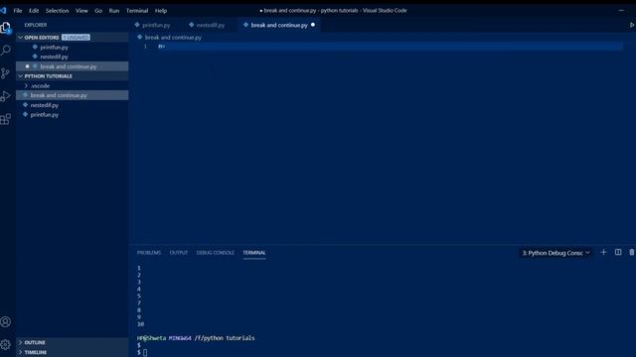The image size is (636, 357).
Task: Add a new terminal with plus icon
Action: click(x=603, y=252)
